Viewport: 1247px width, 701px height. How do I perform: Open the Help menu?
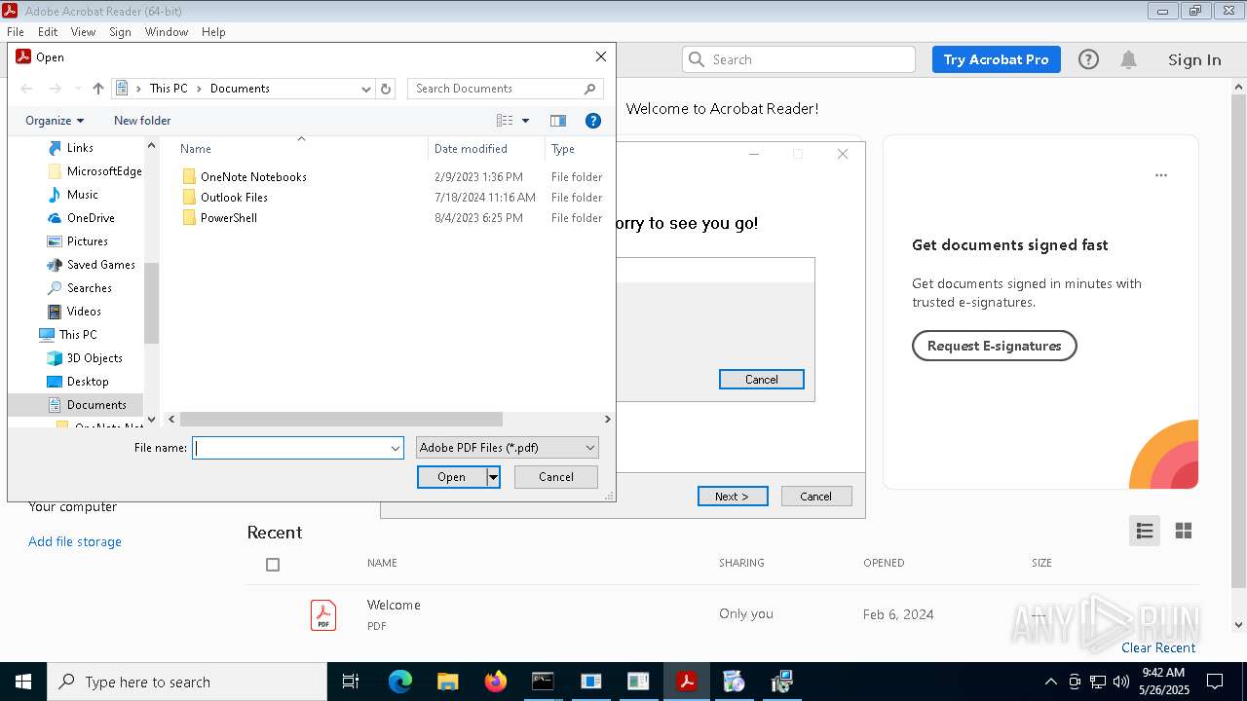(213, 32)
